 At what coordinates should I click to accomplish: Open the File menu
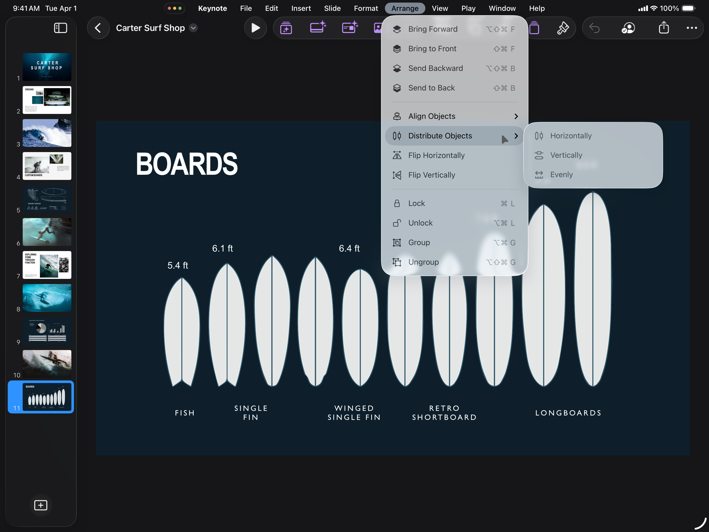[x=246, y=8]
